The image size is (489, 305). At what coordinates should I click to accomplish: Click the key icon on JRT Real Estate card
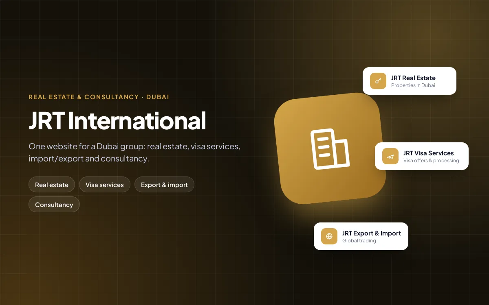[x=378, y=81]
